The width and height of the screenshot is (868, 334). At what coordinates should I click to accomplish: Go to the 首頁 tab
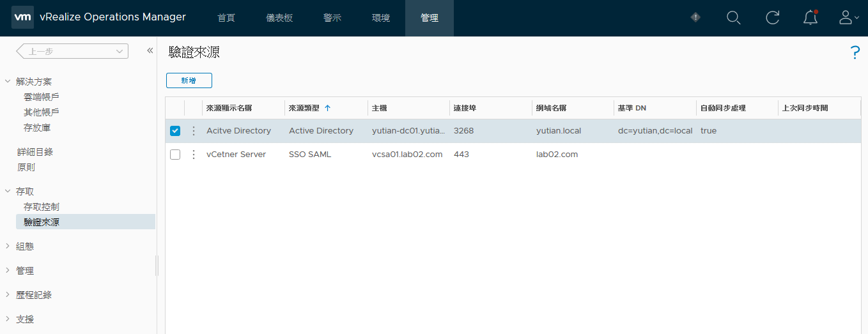coord(226,18)
